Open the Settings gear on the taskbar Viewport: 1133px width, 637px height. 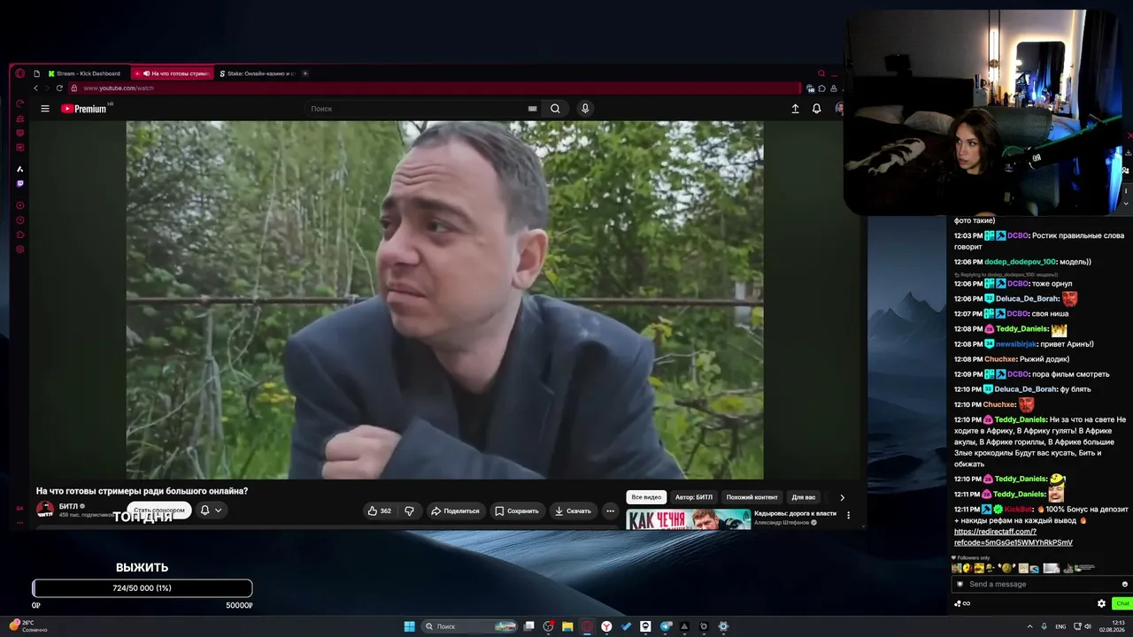(x=723, y=626)
